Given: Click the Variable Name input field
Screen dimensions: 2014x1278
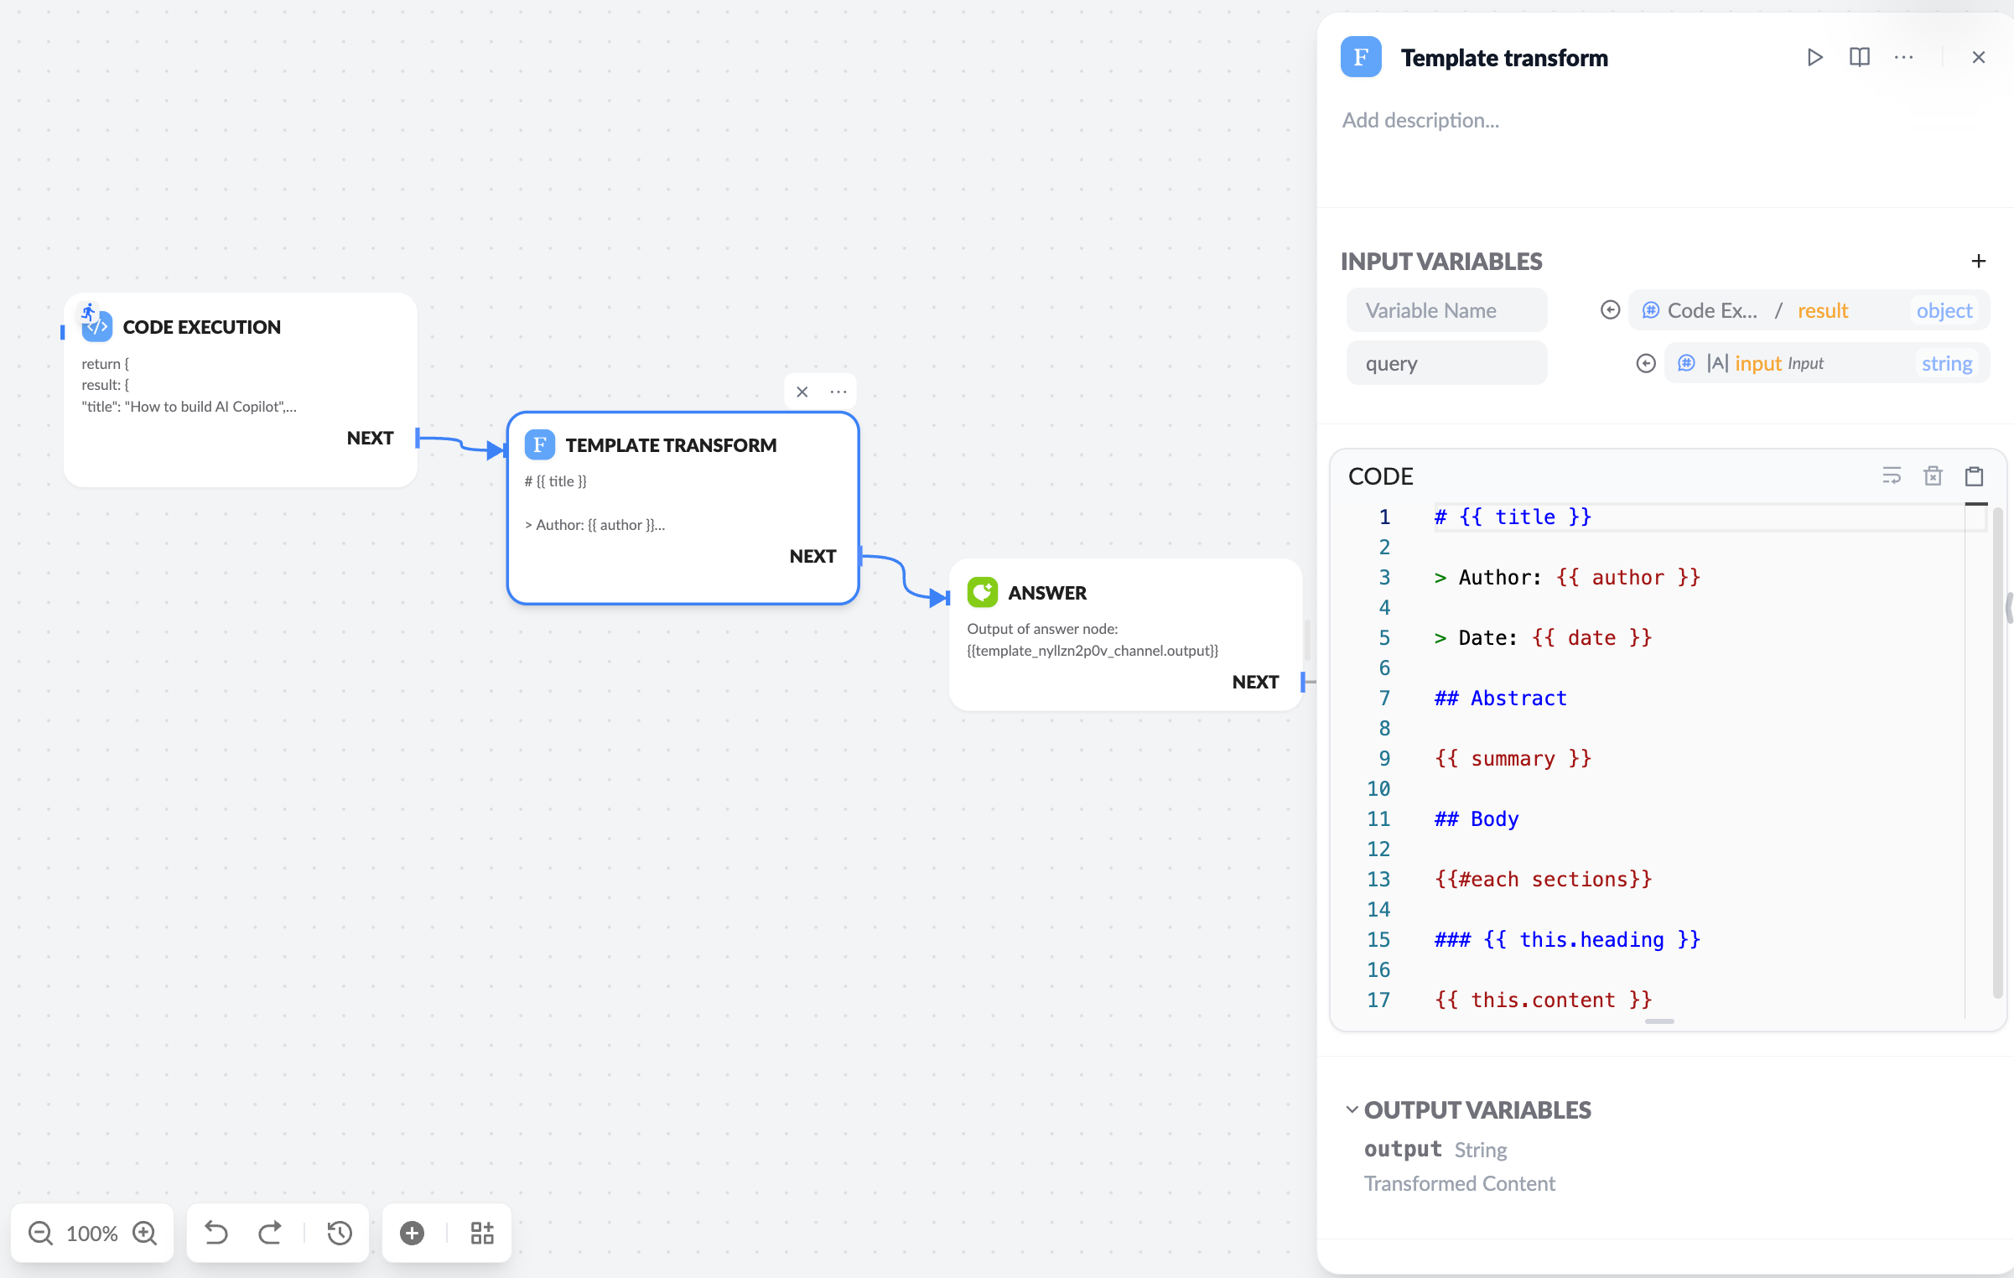Looking at the screenshot, I should point(1446,310).
